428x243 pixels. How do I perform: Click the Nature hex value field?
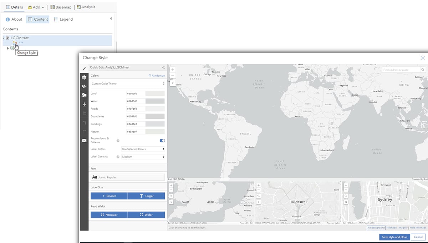tap(136, 132)
